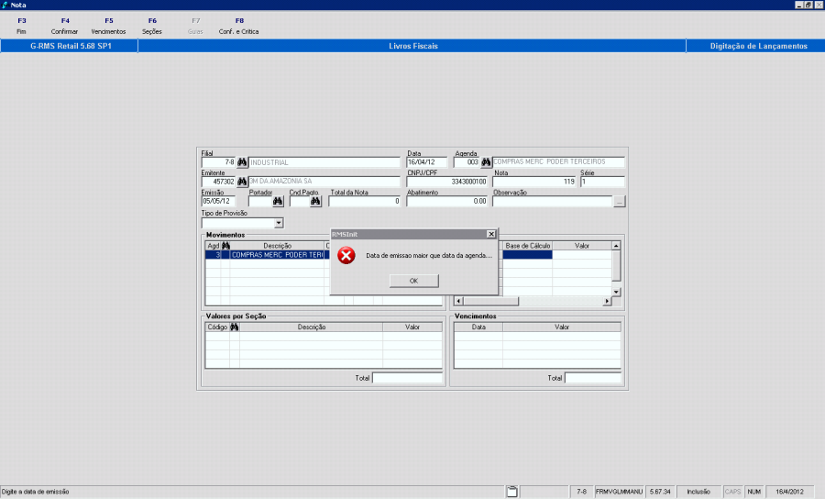Click the Nota window title icon
825x499 pixels.
click(5, 5)
